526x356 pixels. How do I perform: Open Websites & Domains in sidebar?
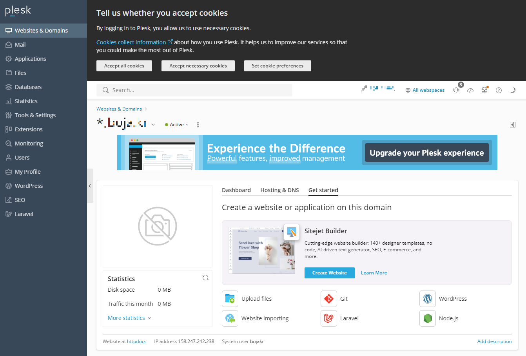pos(44,31)
